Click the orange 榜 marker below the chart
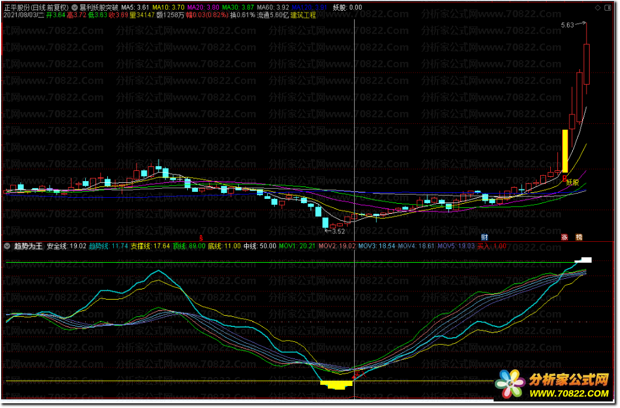The image size is (620, 408). pyautogui.click(x=579, y=238)
